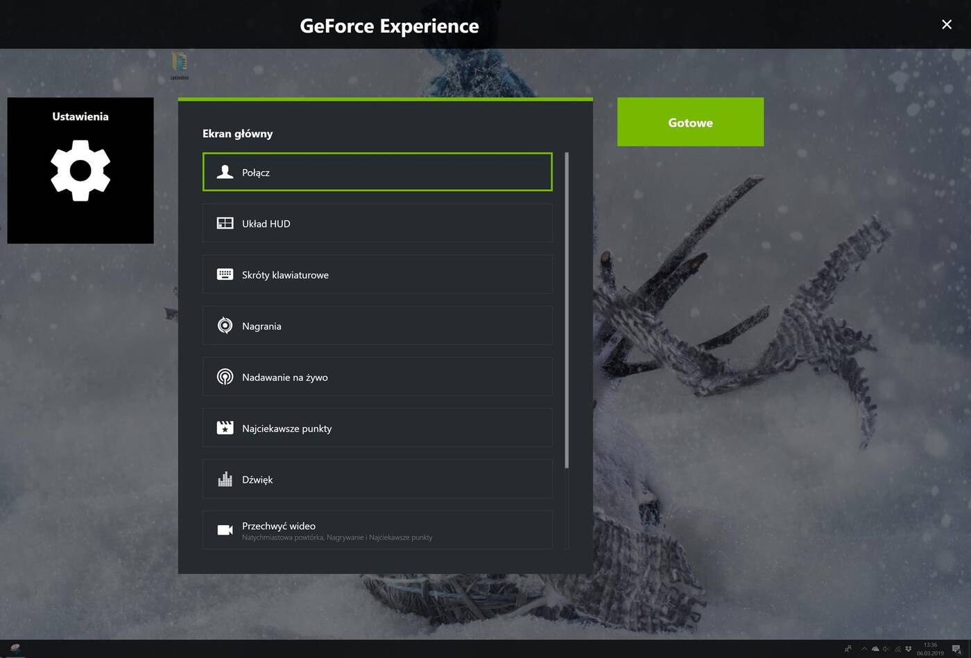This screenshot has height=658, width=971.
Task: Click the volume speaker tray icon
Action: tap(885, 650)
